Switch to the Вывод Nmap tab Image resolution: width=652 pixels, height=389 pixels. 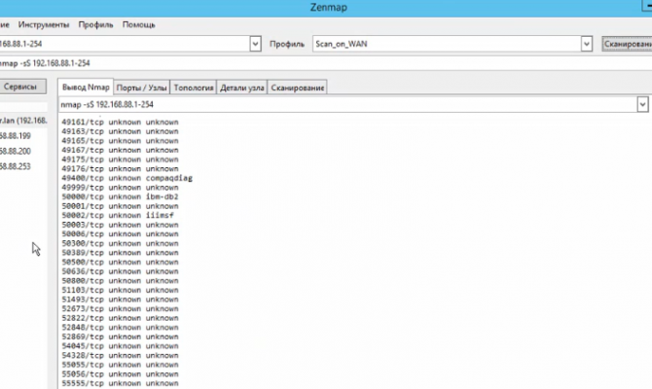point(86,87)
